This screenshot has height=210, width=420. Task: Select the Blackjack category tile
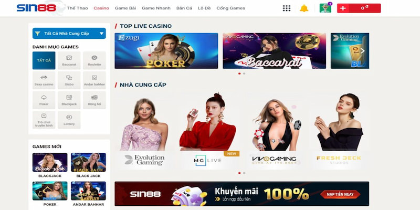tap(69, 100)
